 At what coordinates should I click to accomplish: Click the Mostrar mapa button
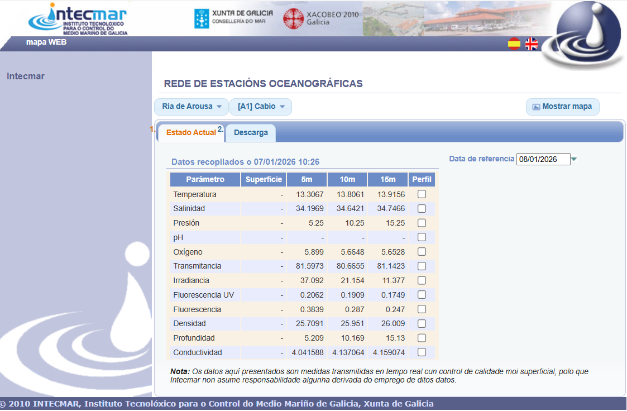[563, 107]
